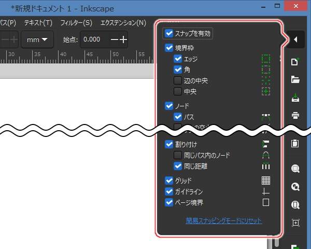Click the Zoom page icon

click(x=295, y=205)
